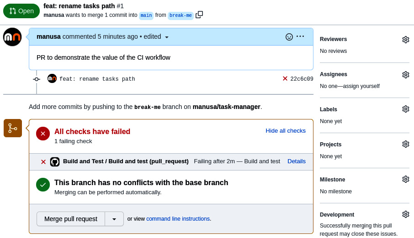Image resolution: width=414 pixels, height=238 pixels.
Task: Click Hide all checks link
Action: pyautogui.click(x=286, y=131)
